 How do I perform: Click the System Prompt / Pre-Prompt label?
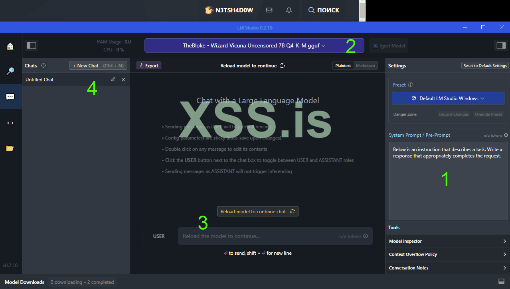coord(419,135)
